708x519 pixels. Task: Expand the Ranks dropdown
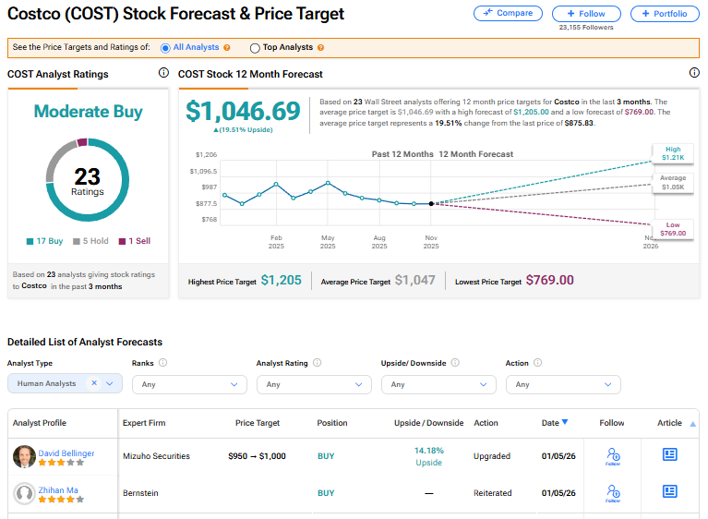pos(189,384)
